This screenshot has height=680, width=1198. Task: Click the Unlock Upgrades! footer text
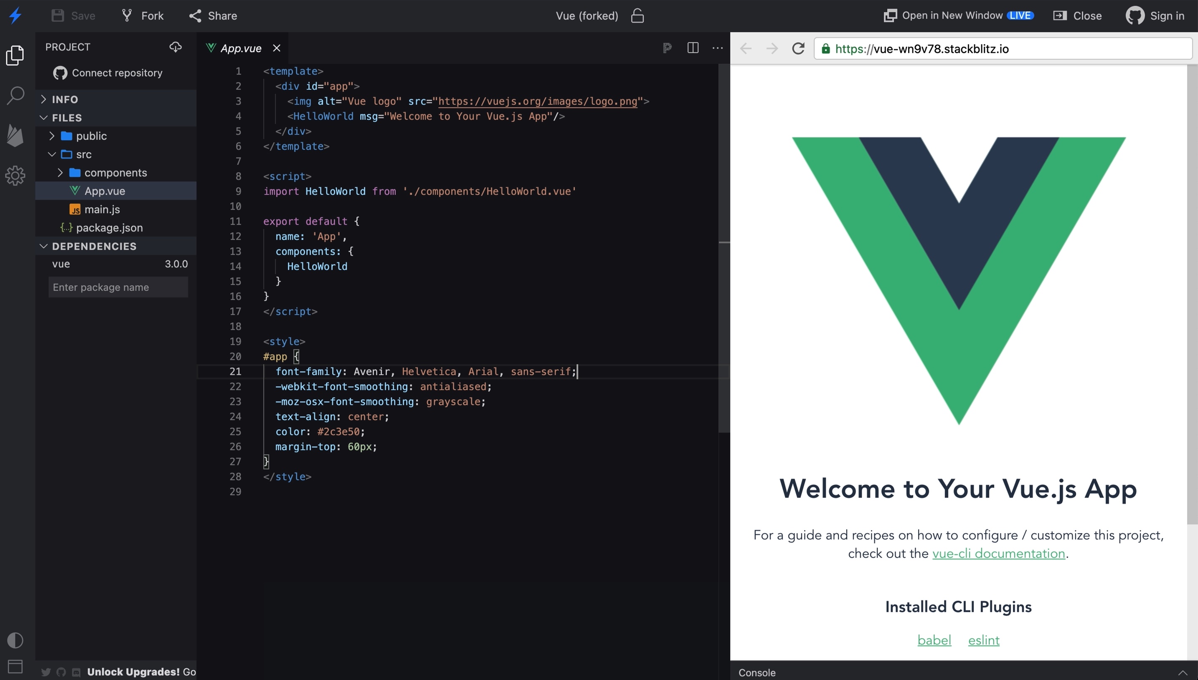(133, 672)
